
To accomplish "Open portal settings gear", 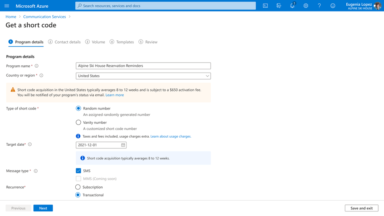I will pos(306,6).
